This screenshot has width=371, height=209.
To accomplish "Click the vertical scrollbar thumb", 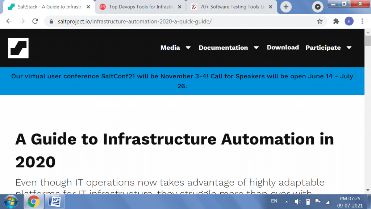I will point(368,41).
